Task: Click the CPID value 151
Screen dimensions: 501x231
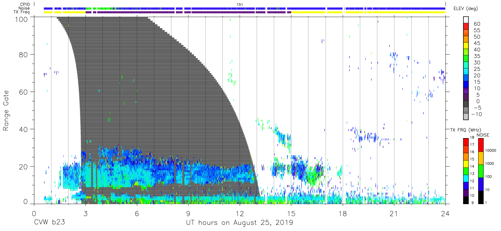Action: [x=240, y=4]
